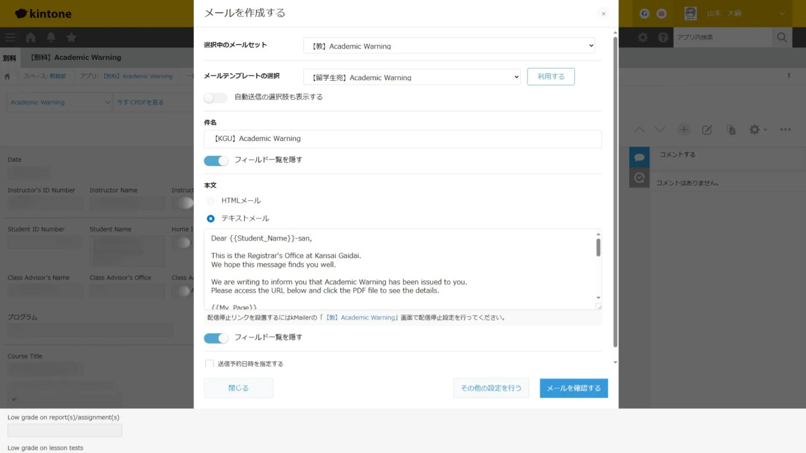
Task: Click the three-dots more options icon
Action: (x=785, y=130)
